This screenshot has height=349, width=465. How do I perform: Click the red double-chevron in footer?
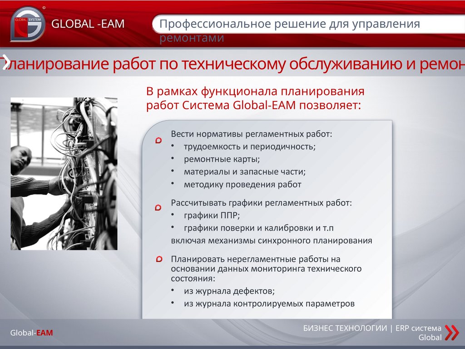coord(452,333)
